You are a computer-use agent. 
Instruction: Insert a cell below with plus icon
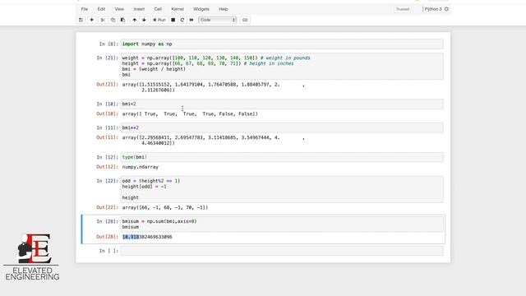pos(91,20)
